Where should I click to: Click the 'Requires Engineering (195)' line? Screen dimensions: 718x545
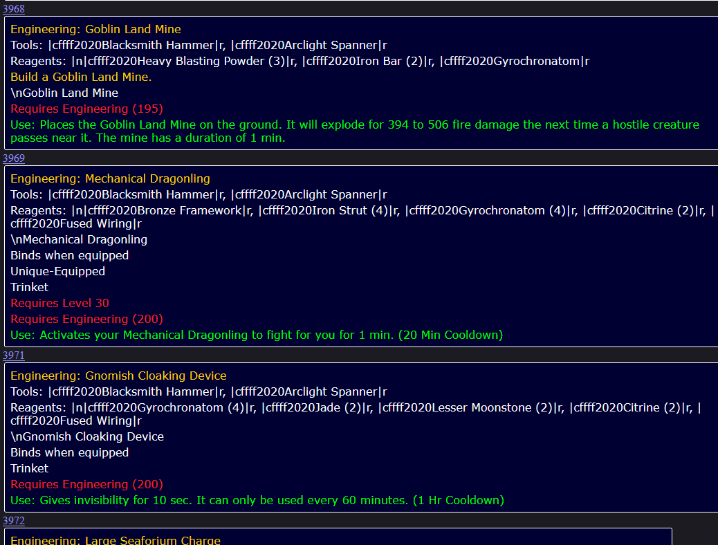[87, 109]
